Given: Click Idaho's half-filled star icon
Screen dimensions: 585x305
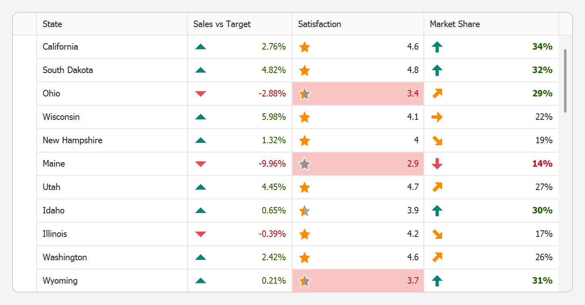Looking at the screenshot, I should coord(305,211).
